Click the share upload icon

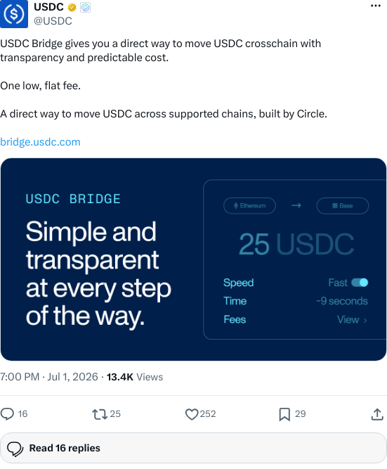pyautogui.click(x=377, y=414)
